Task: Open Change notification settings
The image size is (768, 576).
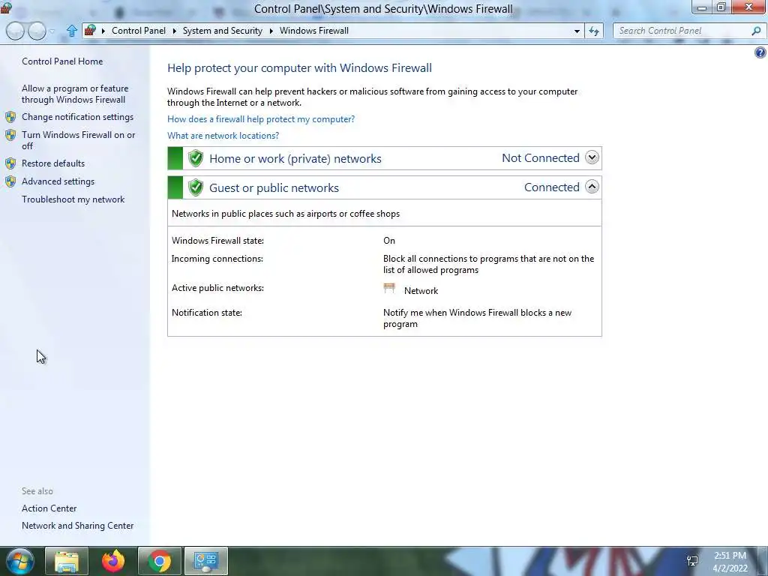Action: 77,117
